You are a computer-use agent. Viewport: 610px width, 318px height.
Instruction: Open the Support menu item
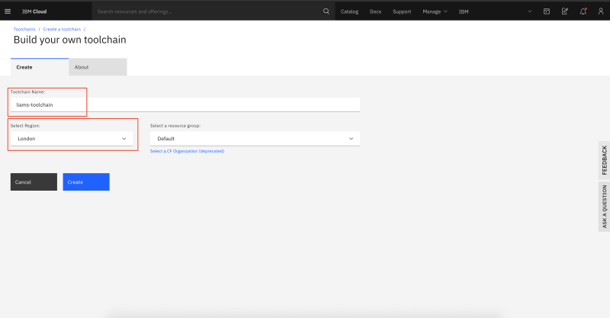click(402, 11)
